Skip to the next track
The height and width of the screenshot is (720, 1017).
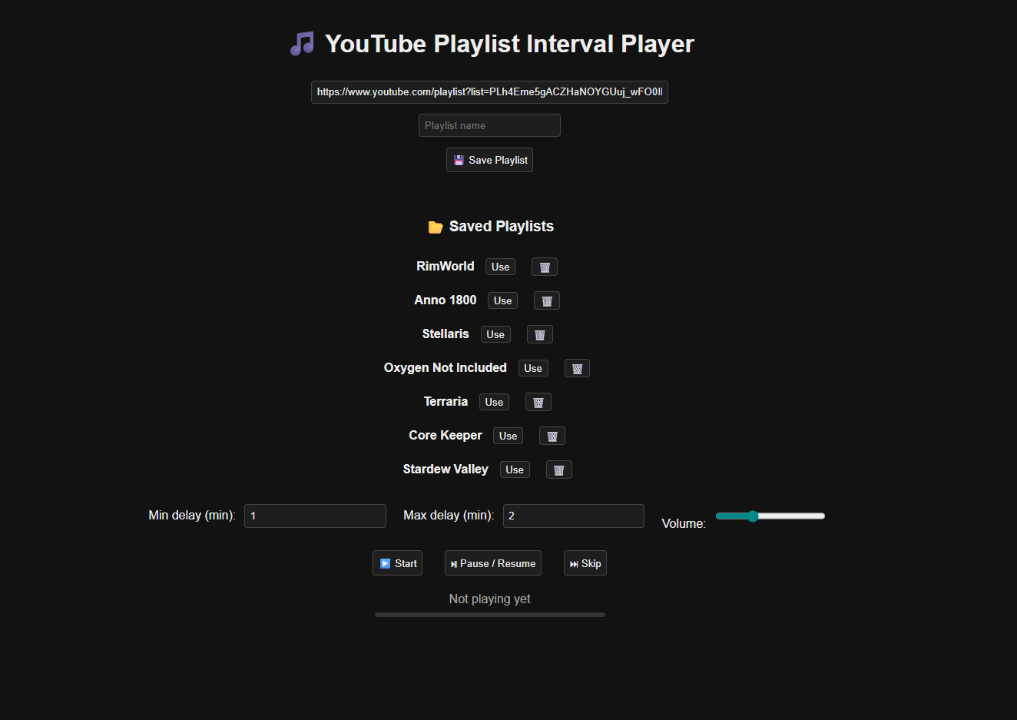(x=585, y=563)
